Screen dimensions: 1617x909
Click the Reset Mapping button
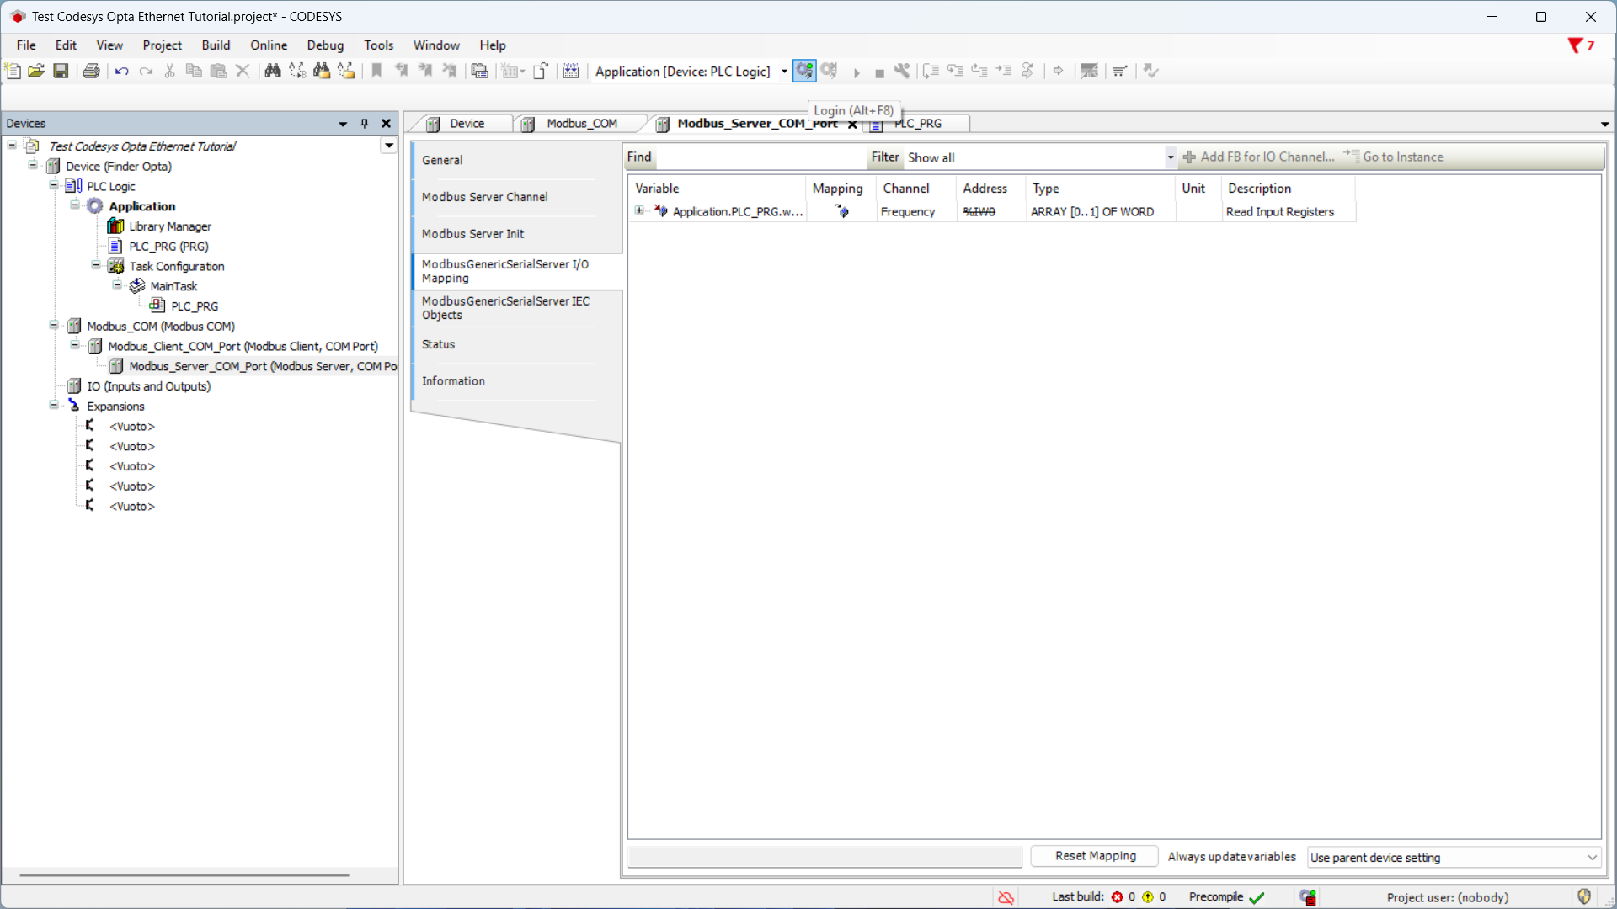tap(1095, 856)
